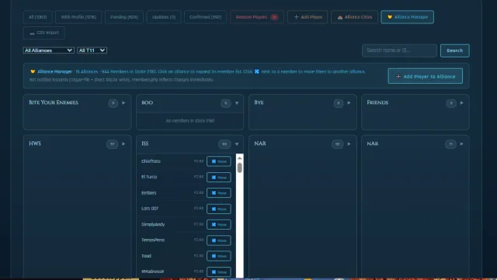This screenshot has height=280, width=497.
Task: Click the castle icon on Alliance Cities
Action: click(340, 17)
